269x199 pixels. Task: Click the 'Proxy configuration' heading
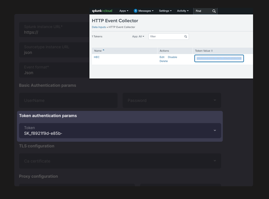pyautogui.click(x=39, y=176)
